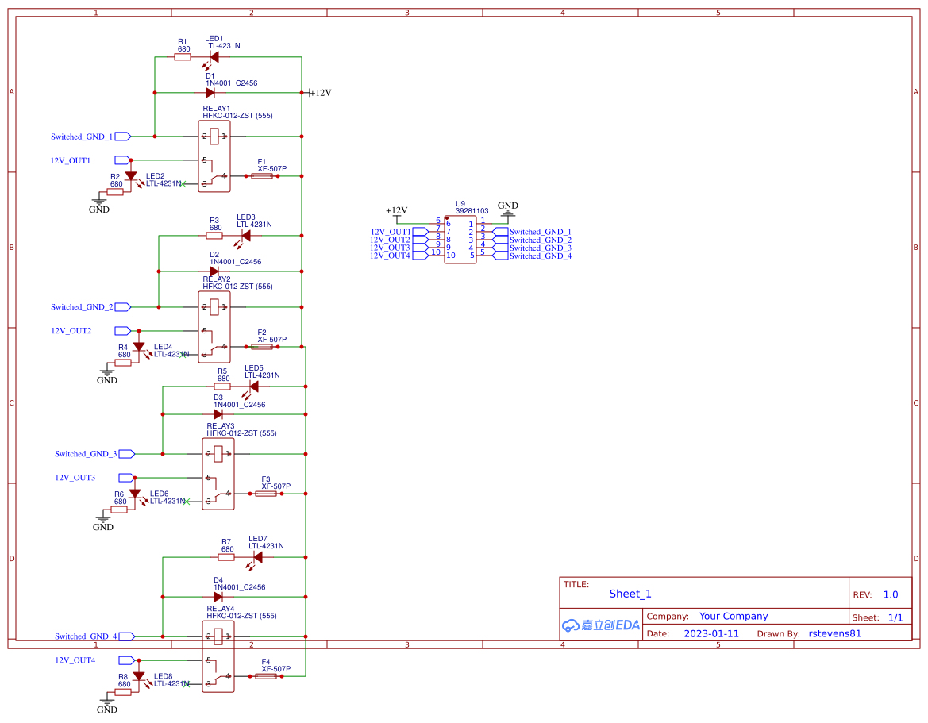Click the 嘉立创EDA logo in title block
The width and height of the screenshot is (928, 723).
coord(599,625)
